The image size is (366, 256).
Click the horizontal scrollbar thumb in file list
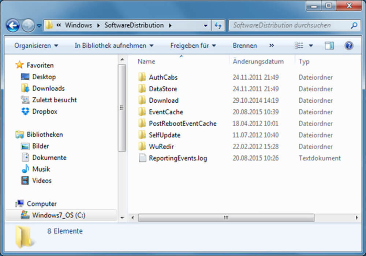(x=226, y=217)
